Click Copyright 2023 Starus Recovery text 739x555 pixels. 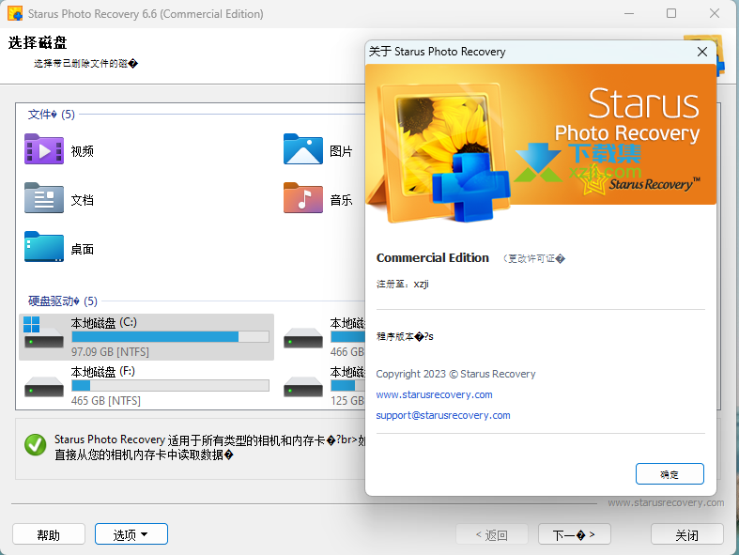pos(455,374)
